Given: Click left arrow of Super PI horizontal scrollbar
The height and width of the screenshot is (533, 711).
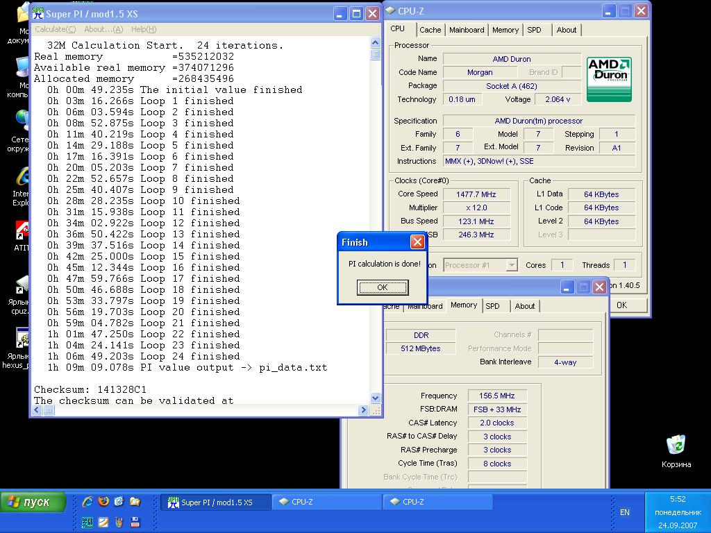Looking at the screenshot, I should pos(37,409).
